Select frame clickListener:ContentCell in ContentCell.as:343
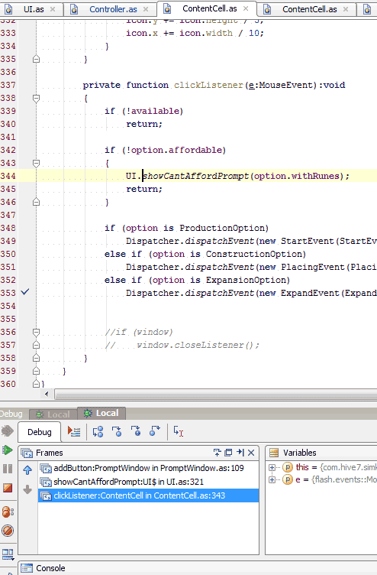 coord(148,495)
